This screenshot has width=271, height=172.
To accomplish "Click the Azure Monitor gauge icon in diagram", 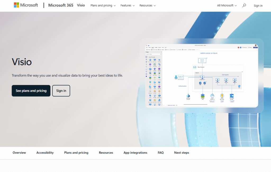I will click(212, 96).
